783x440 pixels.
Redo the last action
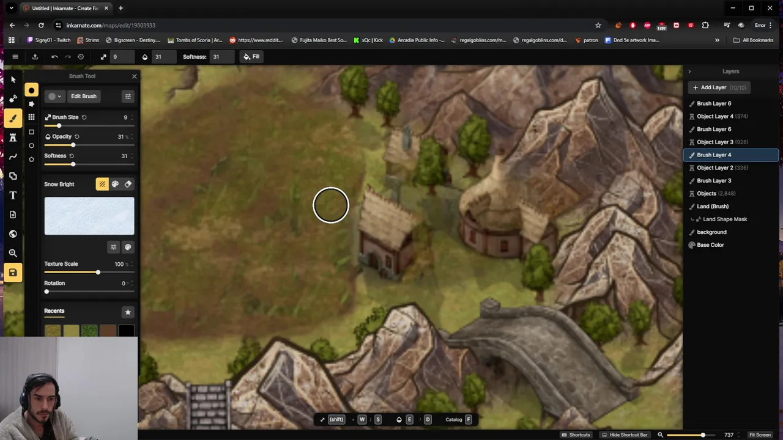(67, 57)
